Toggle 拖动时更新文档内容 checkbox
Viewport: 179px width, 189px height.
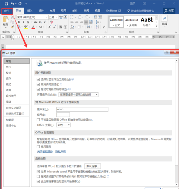click(38, 89)
